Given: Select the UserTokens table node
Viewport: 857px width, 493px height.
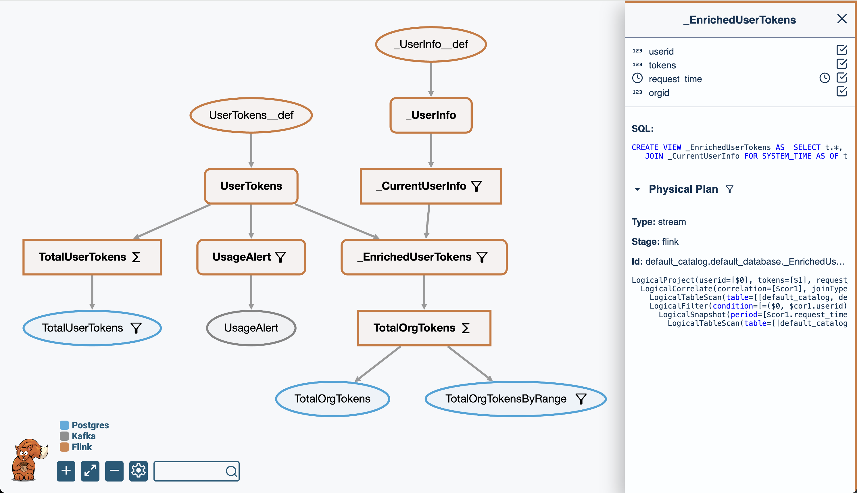Looking at the screenshot, I should [251, 186].
